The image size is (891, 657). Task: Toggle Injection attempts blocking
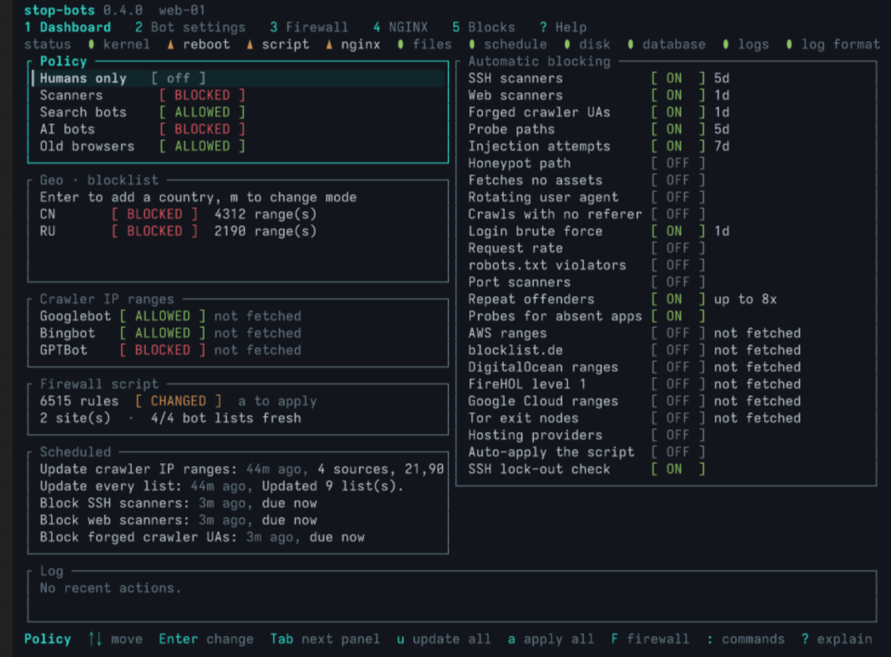click(678, 147)
